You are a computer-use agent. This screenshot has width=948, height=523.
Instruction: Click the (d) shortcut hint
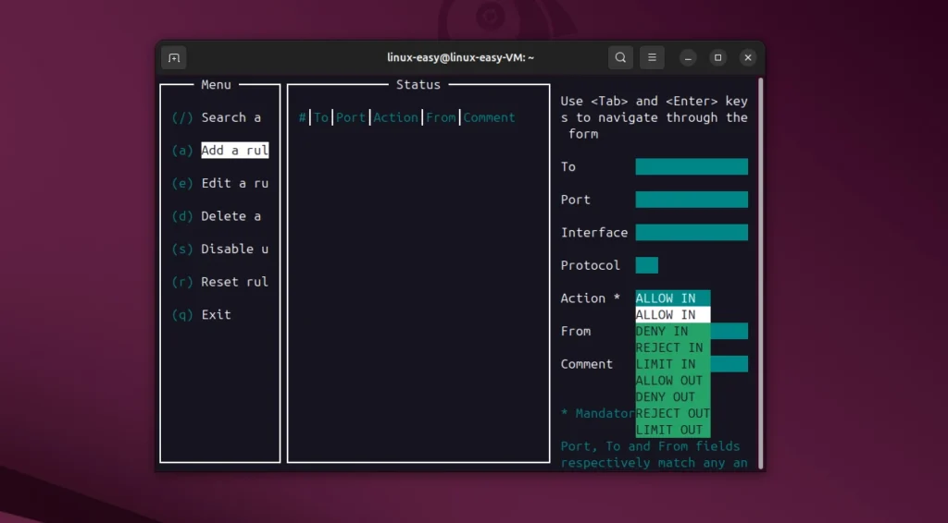(182, 216)
